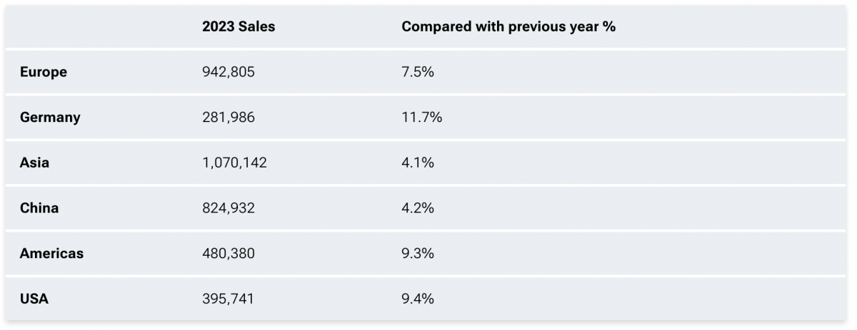Viewport: 857px width, 330px height.
Task: Click Americas' 9.3% change cell
Action: [418, 254]
